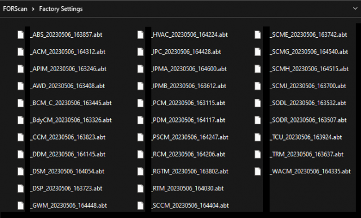Click the file name _SCCM_20230506_164404.abt
This screenshot has width=361, height=218.
[190, 206]
